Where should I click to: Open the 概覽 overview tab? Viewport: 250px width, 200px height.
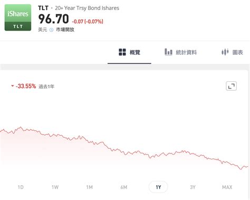129,52
